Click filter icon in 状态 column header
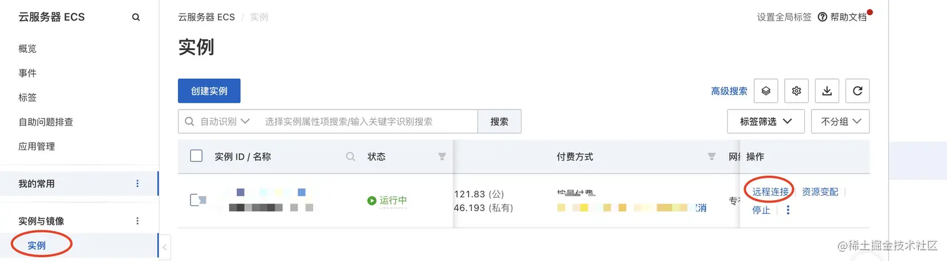Image resolution: width=947 pixels, height=261 pixels. click(442, 156)
